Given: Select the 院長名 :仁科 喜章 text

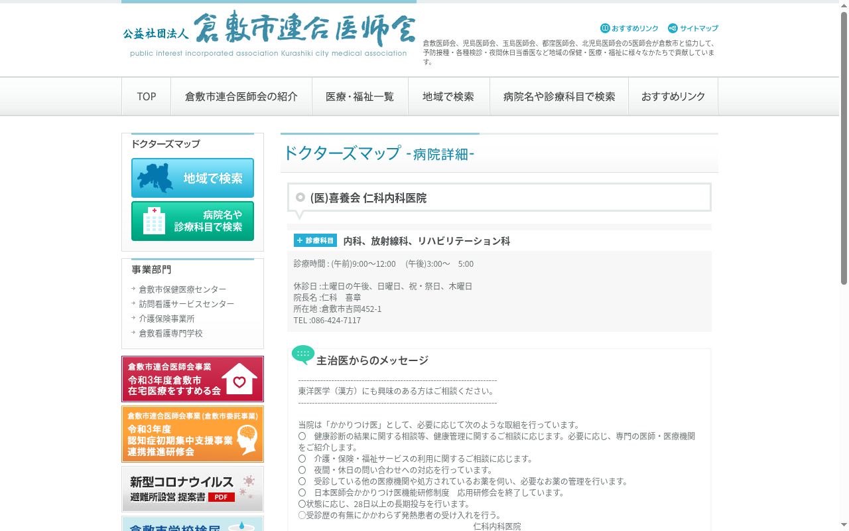Looking at the screenshot, I should click(327, 298).
